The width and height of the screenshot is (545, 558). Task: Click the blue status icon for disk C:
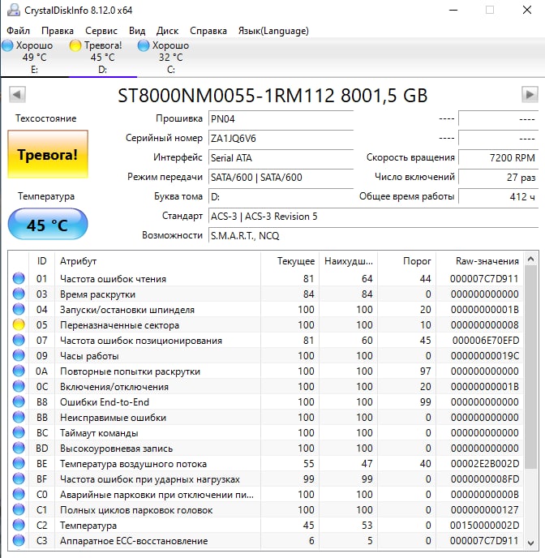tap(144, 45)
